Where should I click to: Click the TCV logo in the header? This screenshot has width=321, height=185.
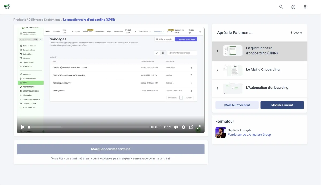coord(7,7)
